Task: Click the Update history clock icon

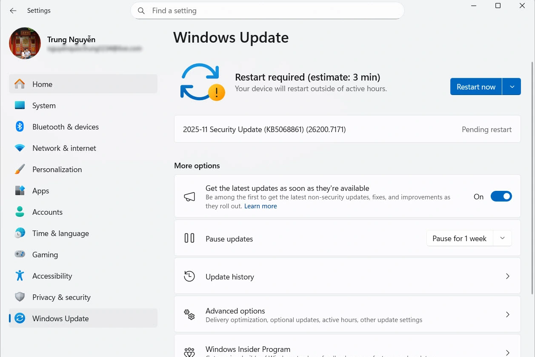Action: point(189,276)
